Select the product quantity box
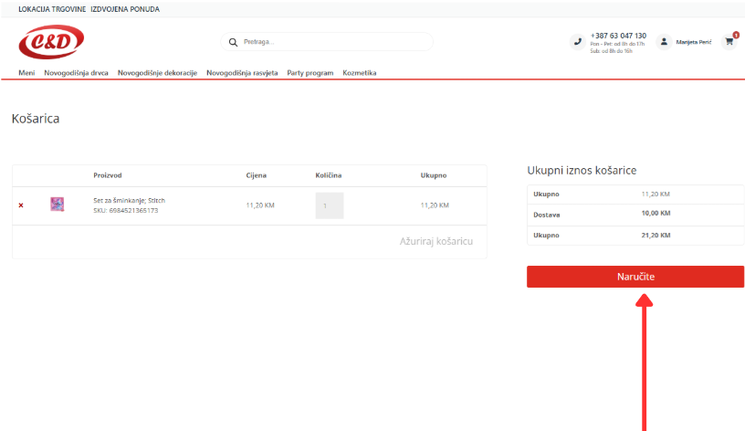The height and width of the screenshot is (431, 745). pyautogui.click(x=329, y=205)
